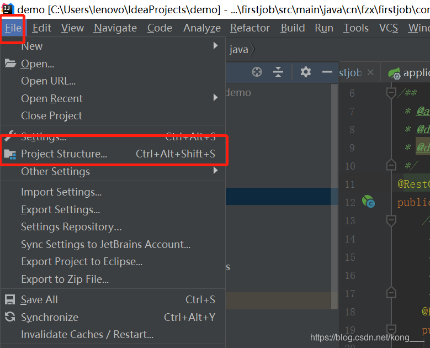Image resolution: width=430 pixels, height=348 pixels.
Task: Click the Save All floppy disk icon
Action: click(10, 300)
